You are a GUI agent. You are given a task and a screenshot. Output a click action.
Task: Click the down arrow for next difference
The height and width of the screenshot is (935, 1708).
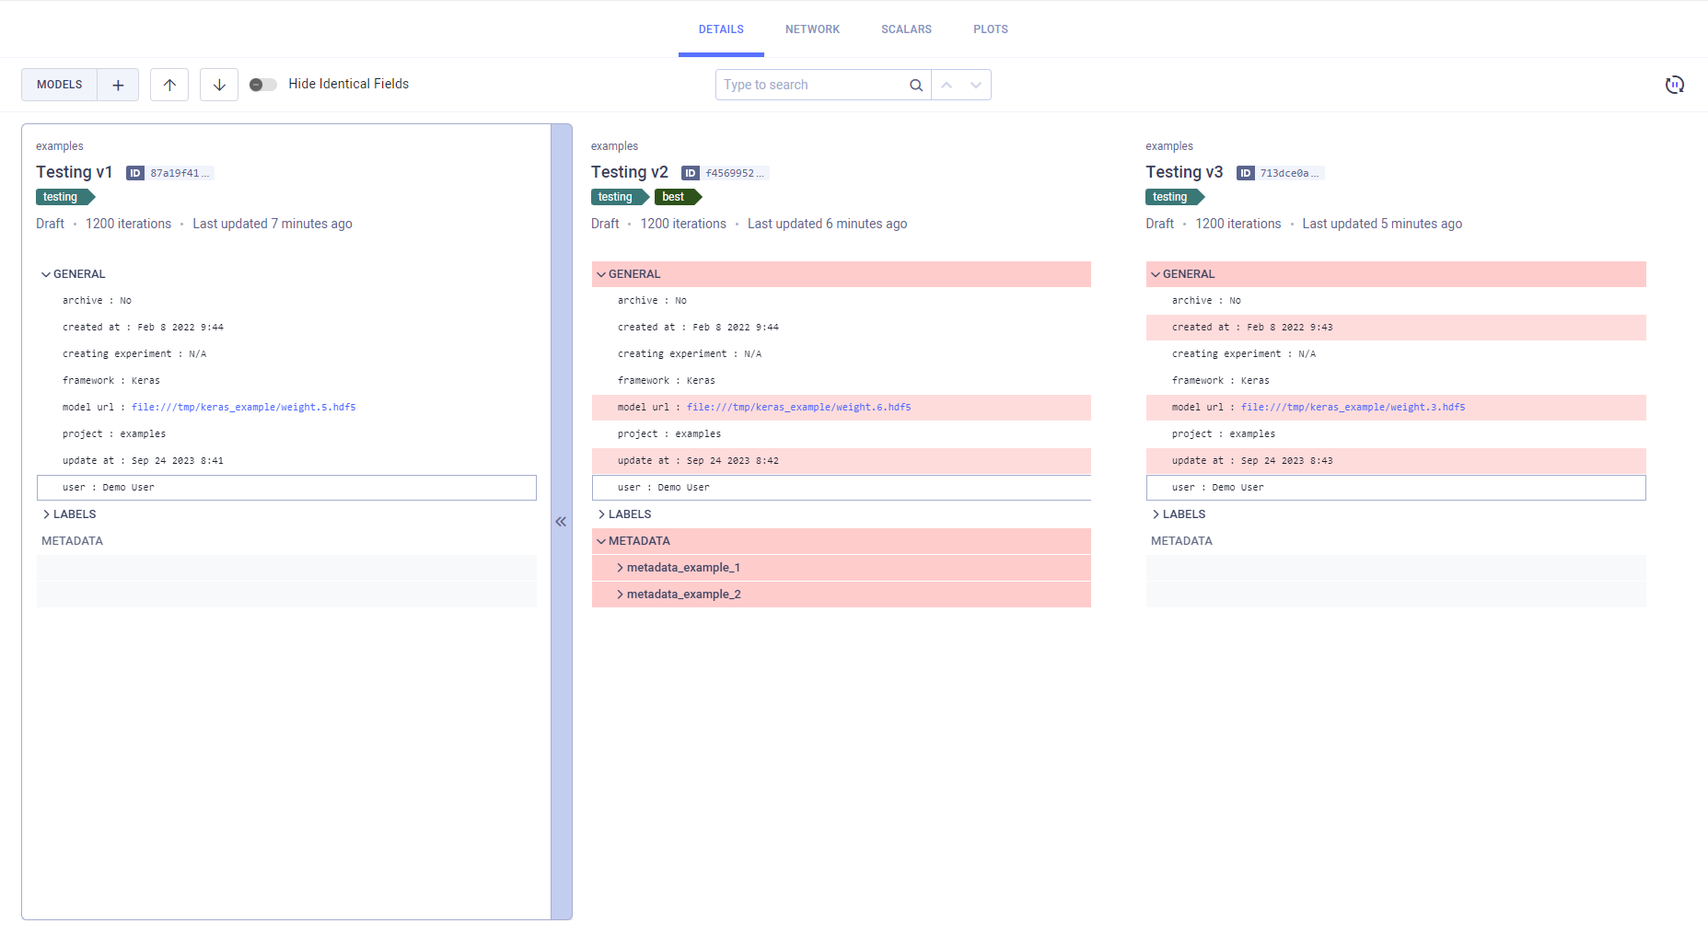click(219, 85)
